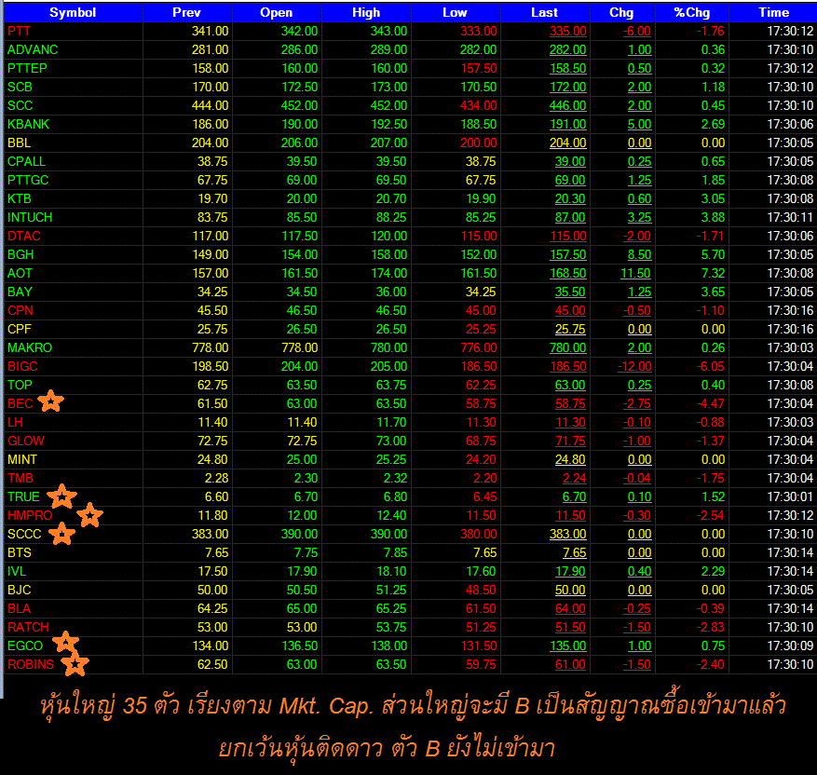
Task: Select the EGCO symbol text
Action: pos(25,646)
